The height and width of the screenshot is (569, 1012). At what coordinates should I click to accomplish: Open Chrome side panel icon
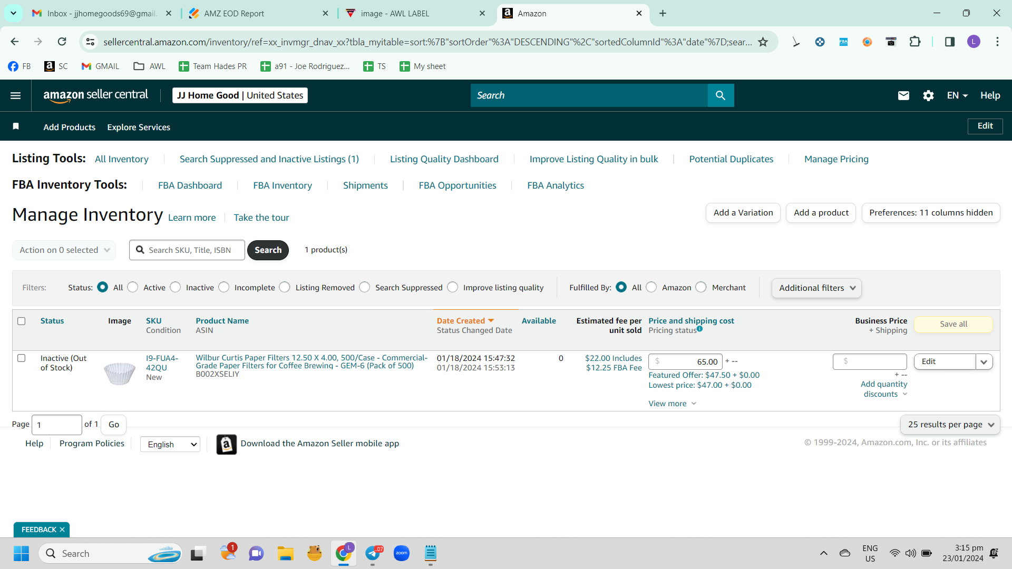[950, 42]
